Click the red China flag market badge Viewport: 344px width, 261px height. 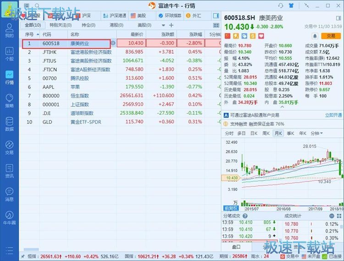point(227,36)
